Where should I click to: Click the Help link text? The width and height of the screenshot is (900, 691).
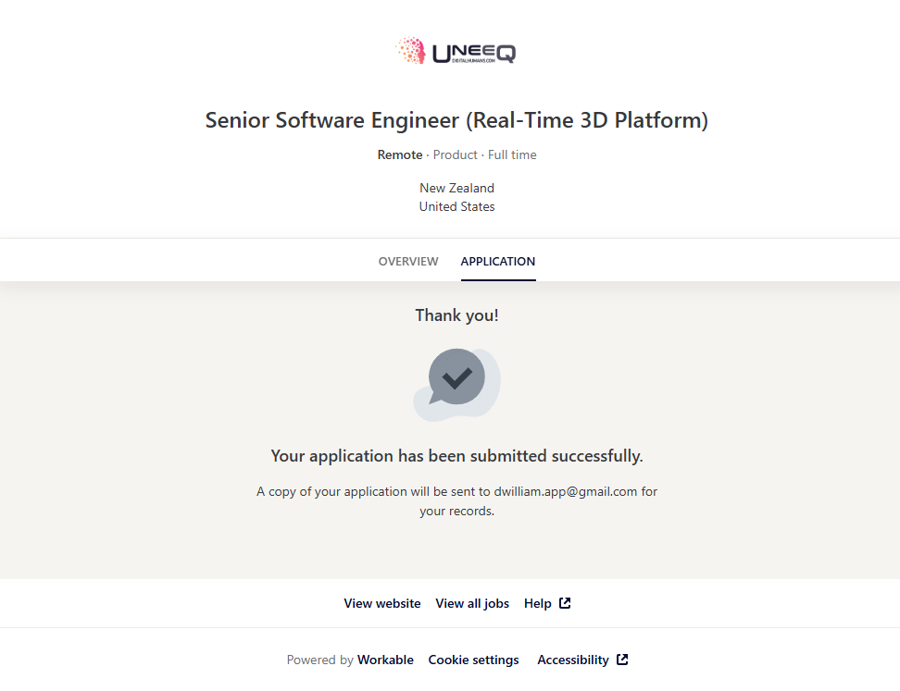coord(538,603)
